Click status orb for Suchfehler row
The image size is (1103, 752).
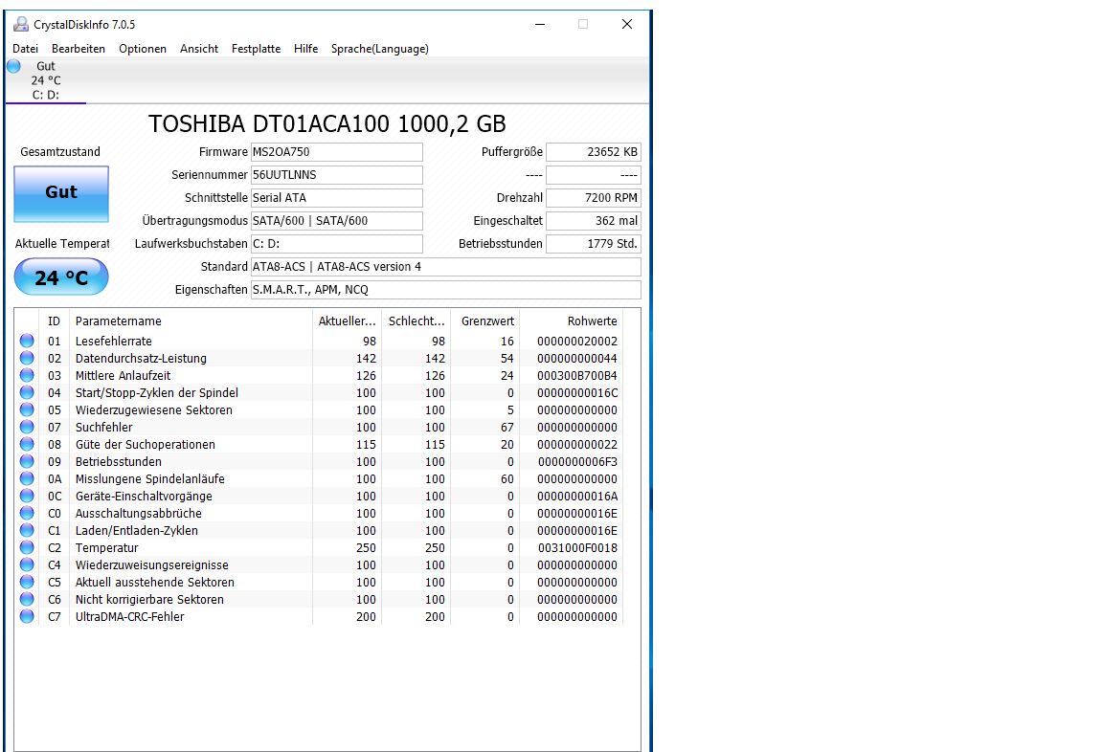click(27, 428)
